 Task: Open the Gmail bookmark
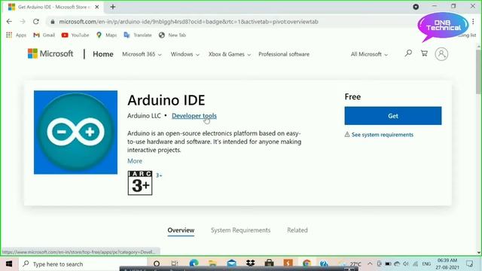44,35
